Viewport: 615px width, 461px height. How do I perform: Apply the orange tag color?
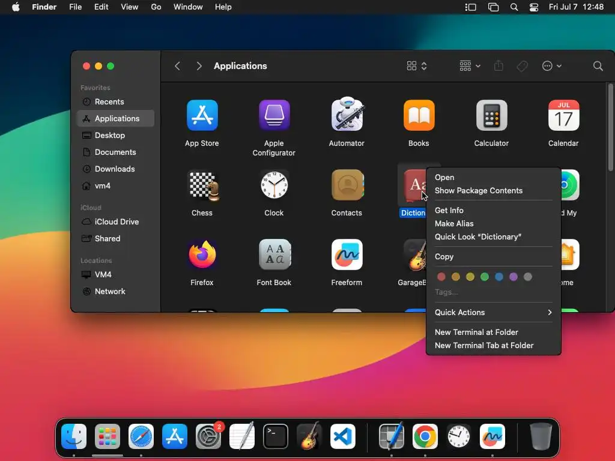(x=456, y=277)
